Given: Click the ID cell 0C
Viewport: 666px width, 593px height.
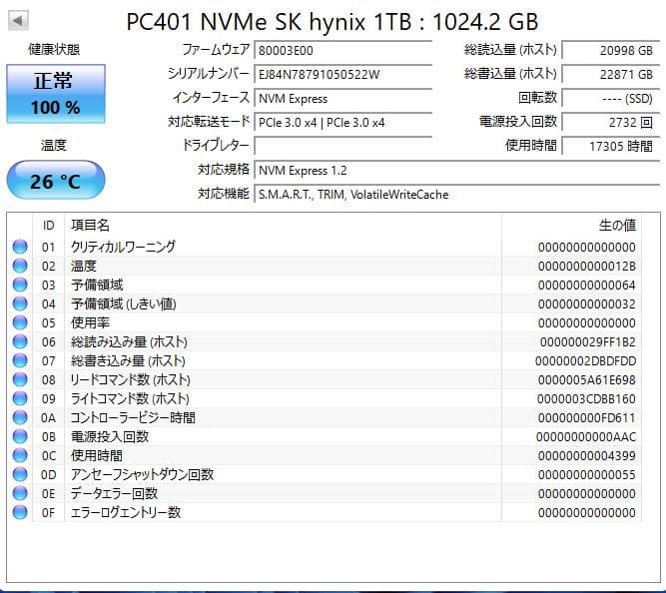Looking at the screenshot, I should pos(48,456).
